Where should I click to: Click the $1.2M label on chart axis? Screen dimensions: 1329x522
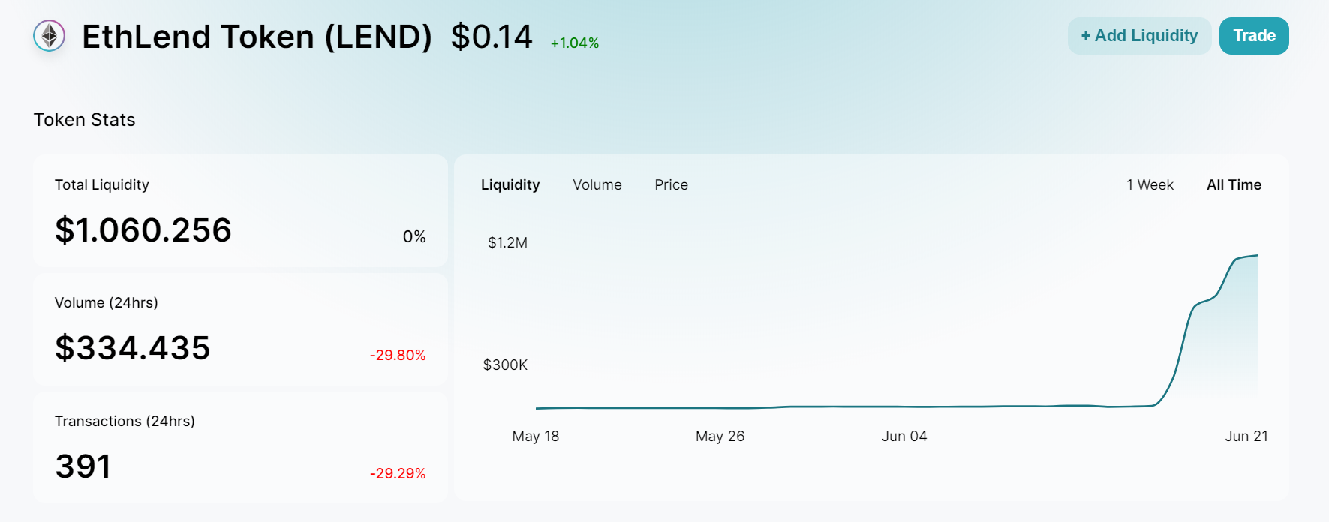508,243
